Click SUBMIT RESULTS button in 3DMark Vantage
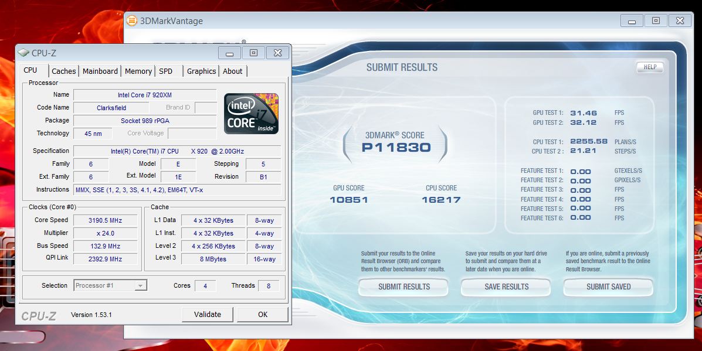Screen dimensions: 702x351 point(404,287)
